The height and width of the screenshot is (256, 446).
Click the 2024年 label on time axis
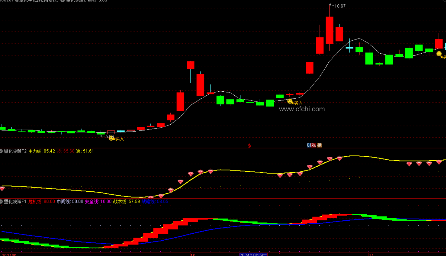coord(9,255)
